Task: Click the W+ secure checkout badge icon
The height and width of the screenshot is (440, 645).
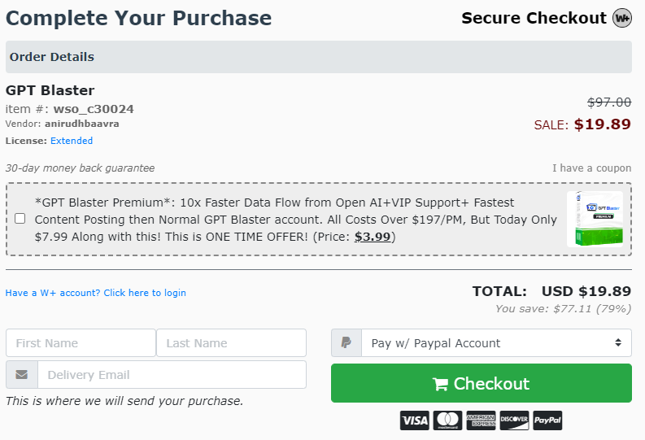Action: tap(622, 18)
